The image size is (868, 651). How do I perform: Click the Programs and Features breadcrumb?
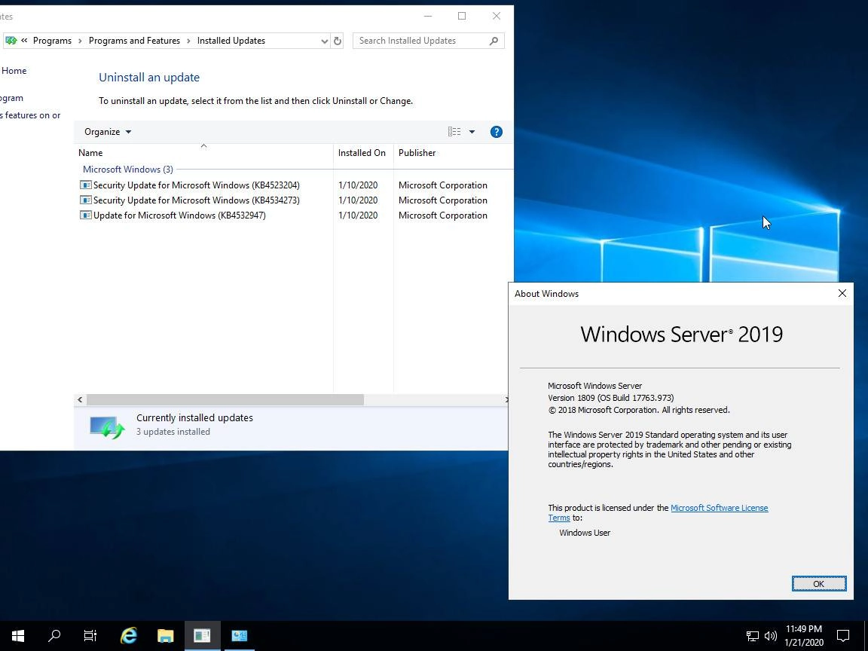[x=135, y=41]
